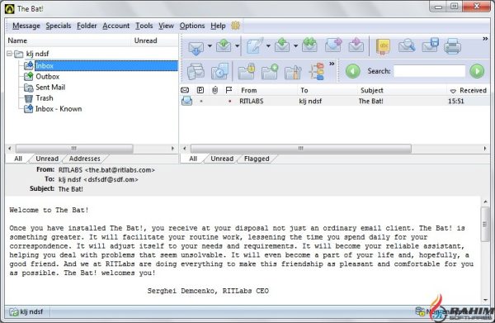Click the Get new mail envelope icon

pyautogui.click(x=196, y=47)
